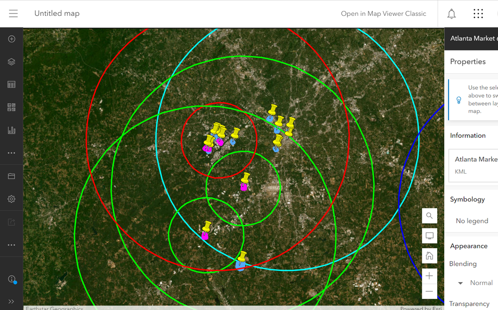498x310 pixels.
Task: Return map to Home extent
Action: tap(429, 256)
